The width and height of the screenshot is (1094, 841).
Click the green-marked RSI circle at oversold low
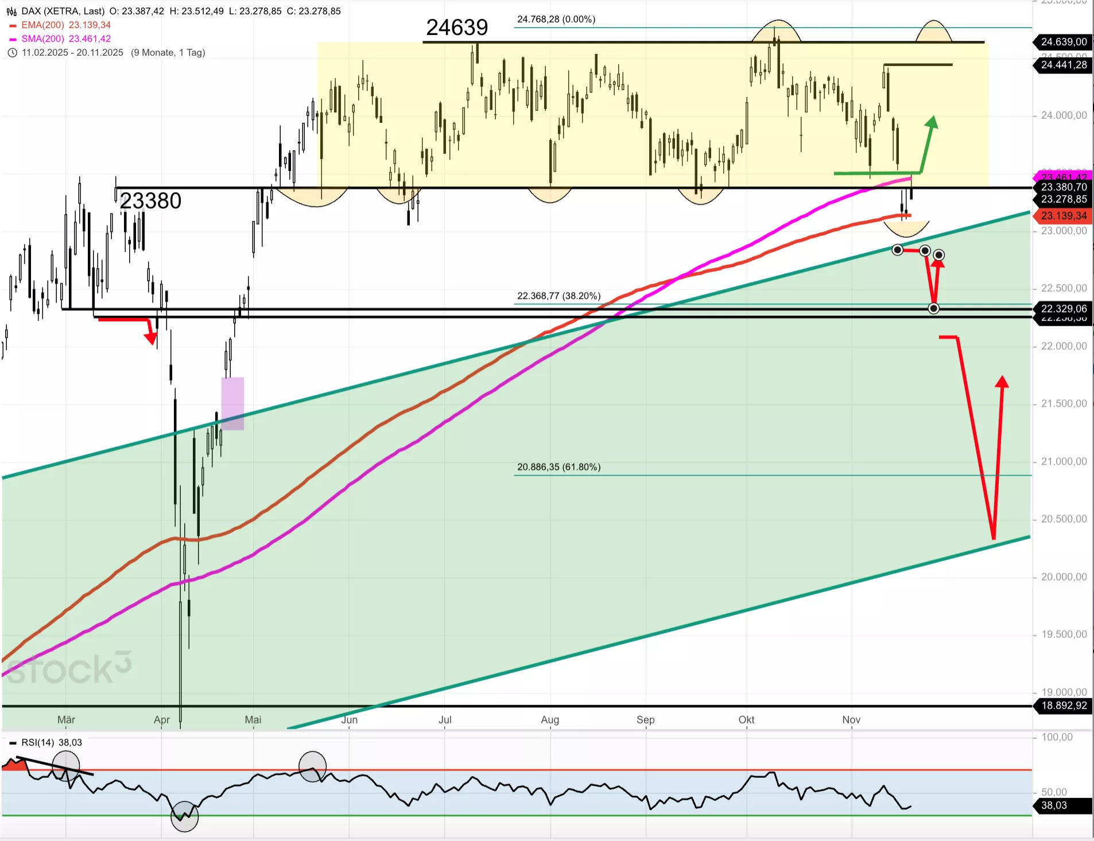pos(184,816)
